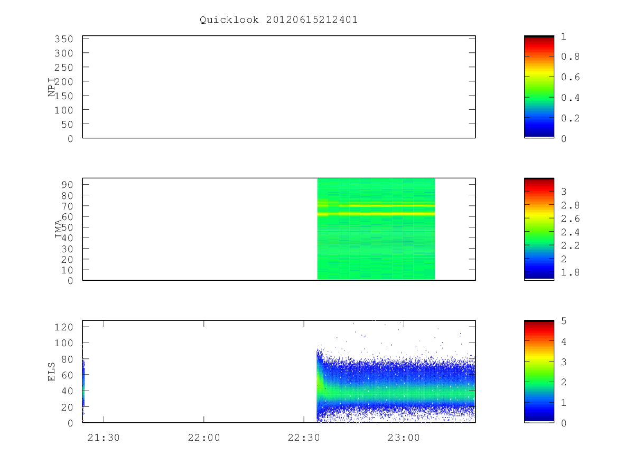Click the "300" tick on NPI axis
Viewport: 634px width, 475px height.
pos(63,53)
